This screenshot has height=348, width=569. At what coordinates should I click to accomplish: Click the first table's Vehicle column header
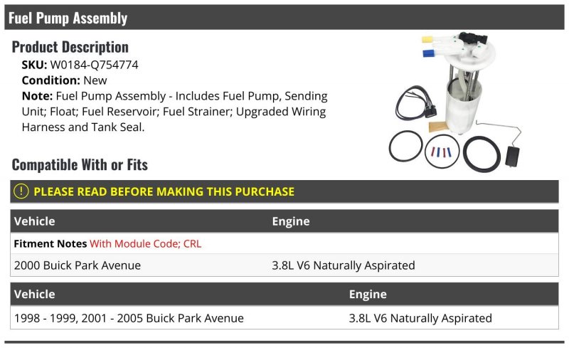pos(34,221)
